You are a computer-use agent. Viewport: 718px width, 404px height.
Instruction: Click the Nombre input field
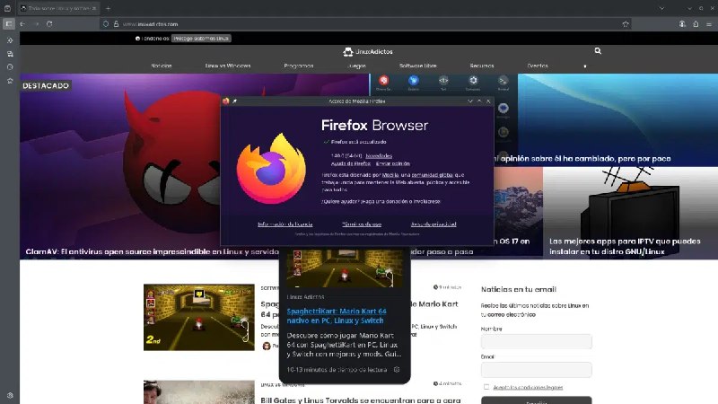pos(536,341)
